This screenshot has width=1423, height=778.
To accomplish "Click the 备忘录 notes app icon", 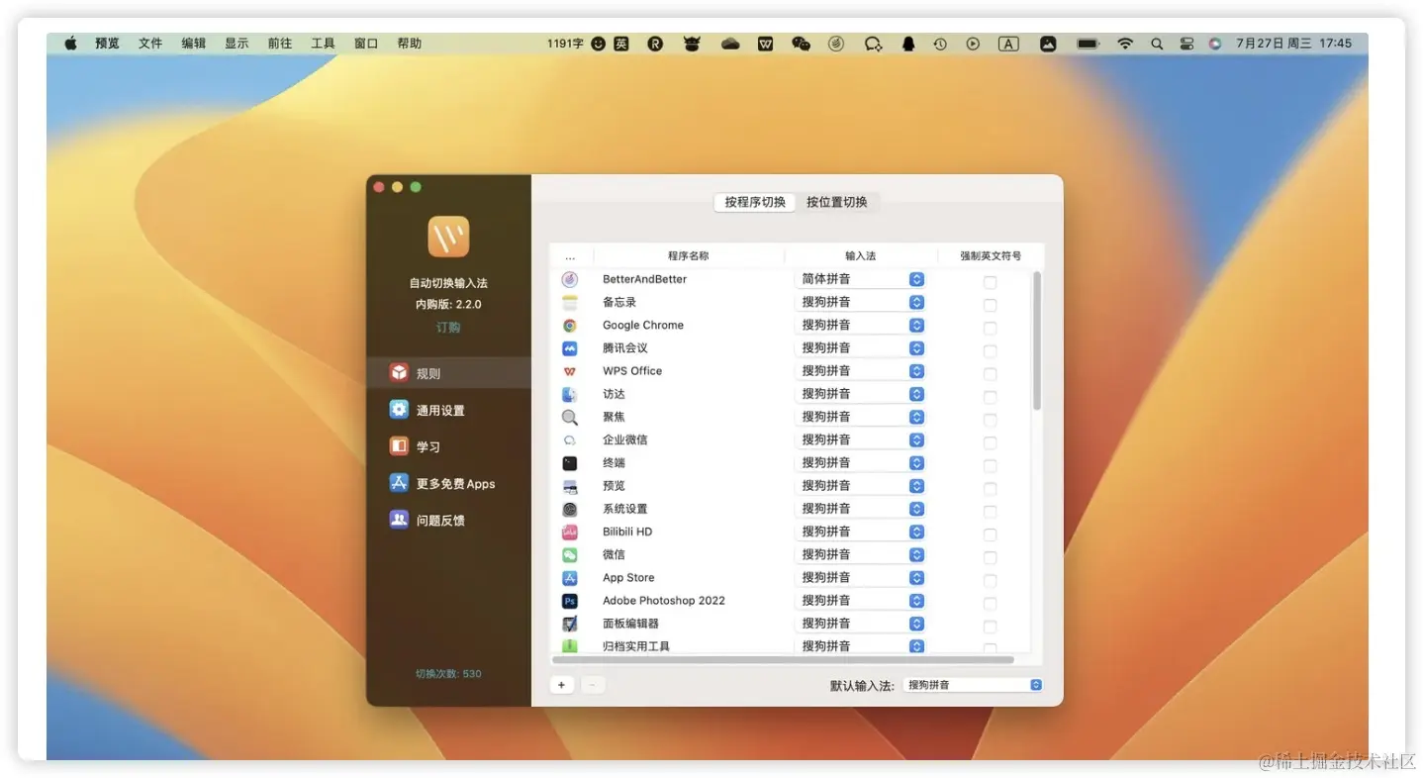I will 569,302.
